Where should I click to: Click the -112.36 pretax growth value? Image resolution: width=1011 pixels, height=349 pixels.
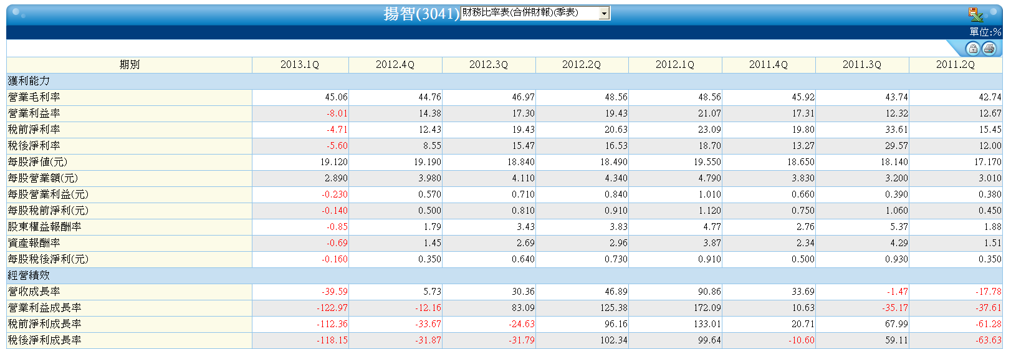point(332,324)
